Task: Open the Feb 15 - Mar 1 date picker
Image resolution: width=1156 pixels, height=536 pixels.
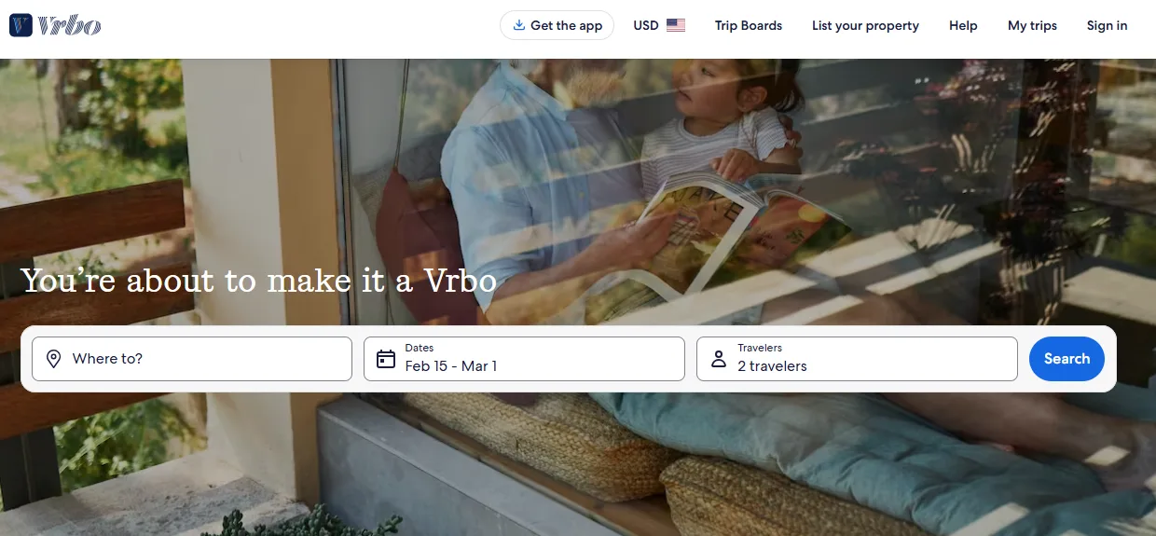Action: coord(524,359)
